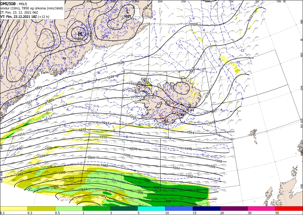Viewport: 303px width, 215px height.
Task: Pick the cyan 5–10 mm legend swatch
Action: pos(151,208)
